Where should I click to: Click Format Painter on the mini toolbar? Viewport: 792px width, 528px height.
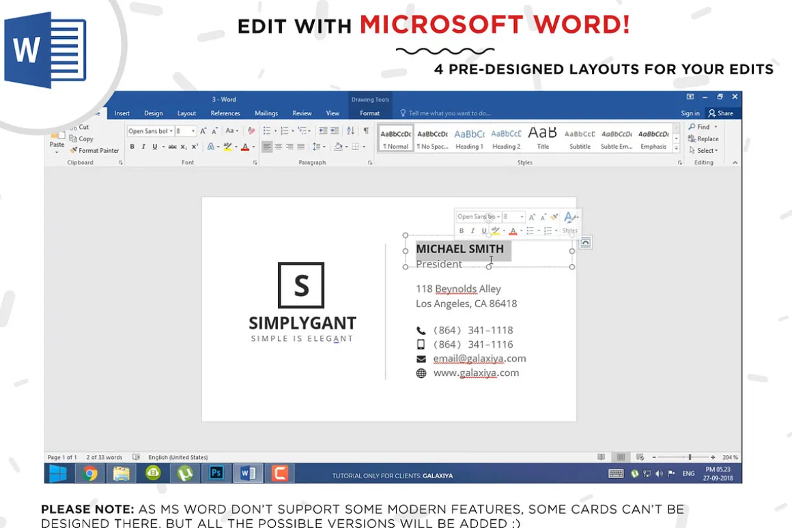(x=554, y=217)
